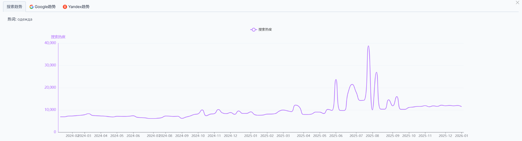This screenshot has height=141, width=522.
Task: Toggle the 搜索热度 legend circle marker
Action: (253, 29)
